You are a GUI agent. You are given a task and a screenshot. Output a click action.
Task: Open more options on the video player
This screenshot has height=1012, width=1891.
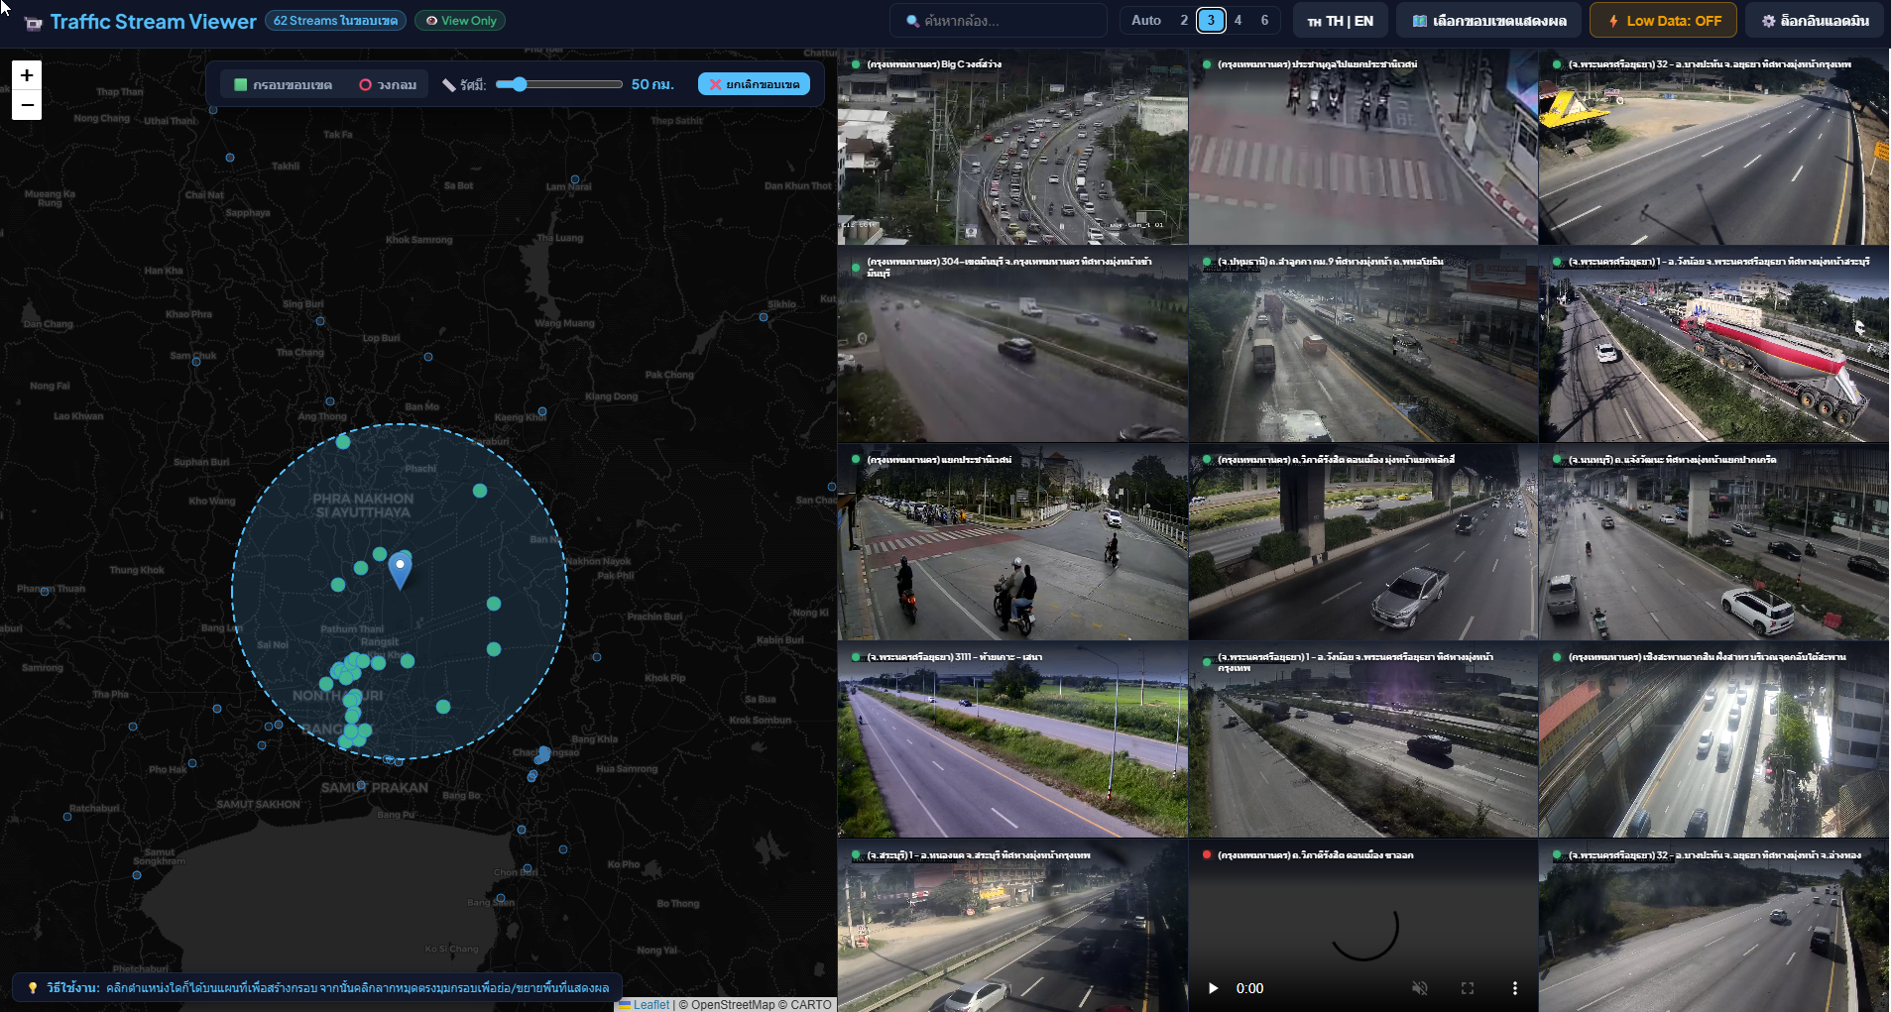tap(1514, 988)
